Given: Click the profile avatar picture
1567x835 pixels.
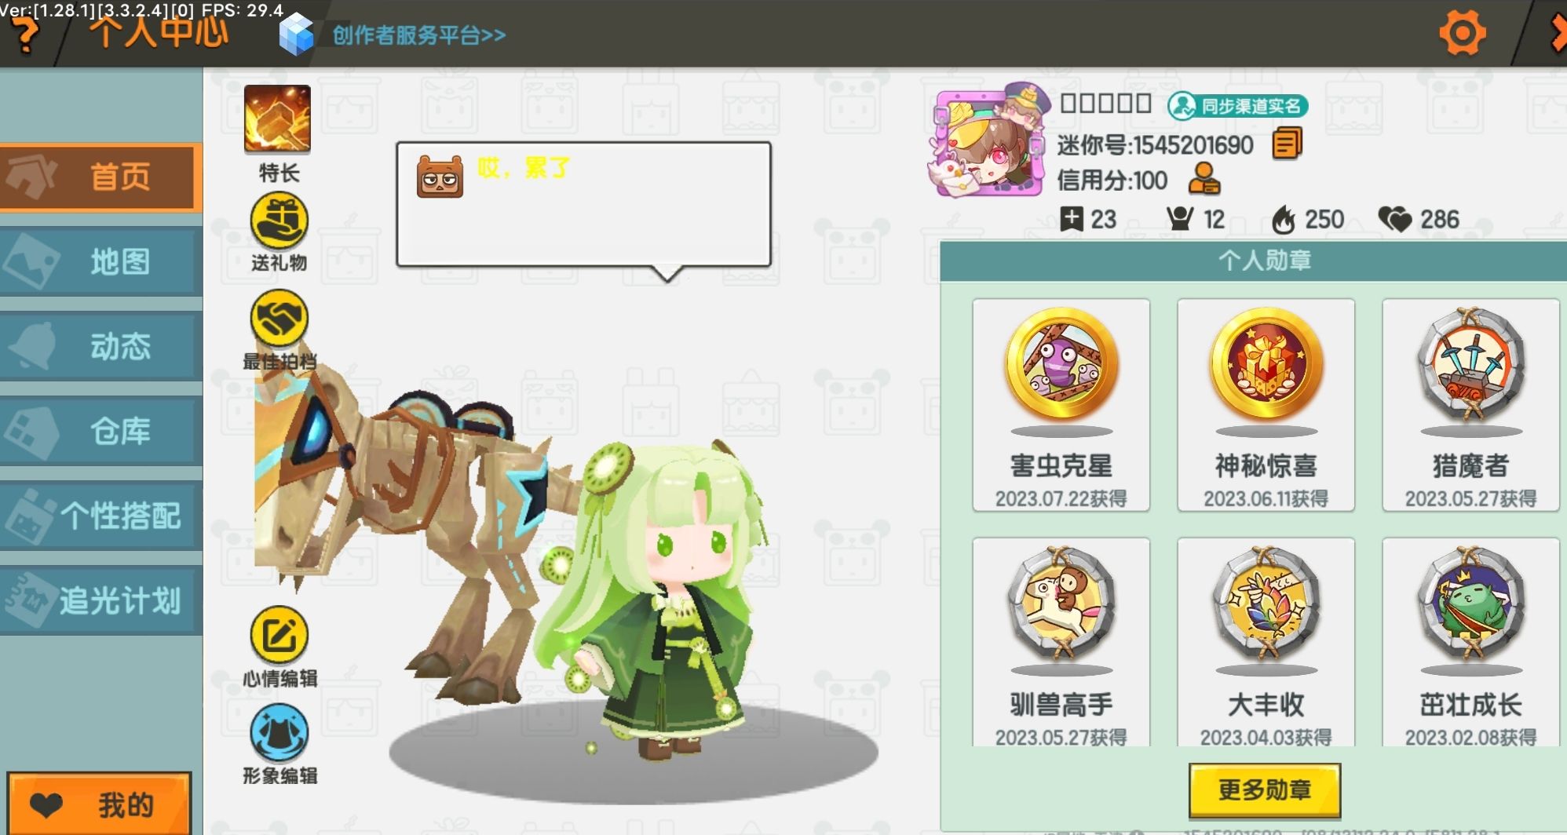Looking at the screenshot, I should pyautogui.click(x=990, y=142).
